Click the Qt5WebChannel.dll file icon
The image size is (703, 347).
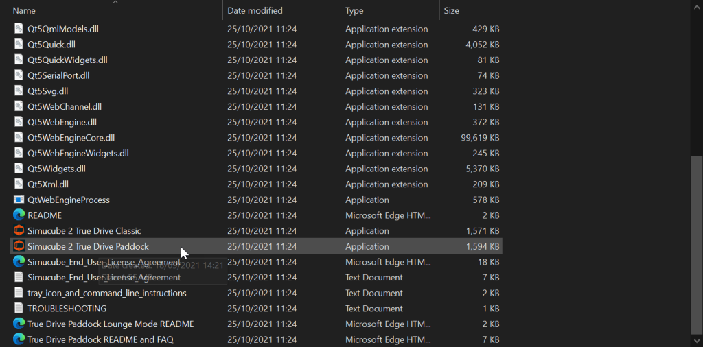click(x=19, y=106)
